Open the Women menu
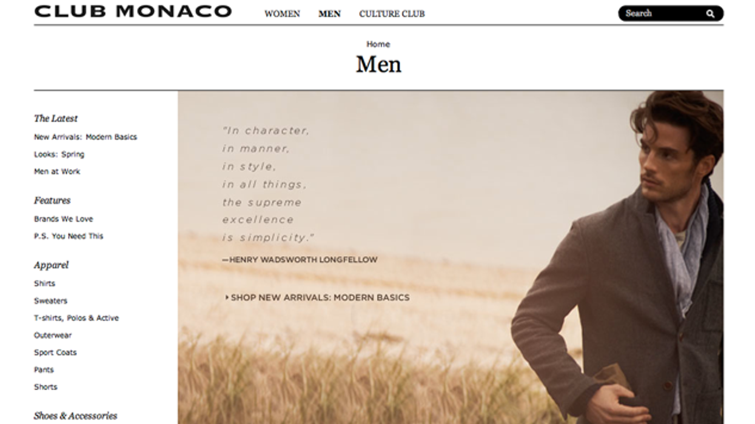The height and width of the screenshot is (424, 755). point(282,13)
